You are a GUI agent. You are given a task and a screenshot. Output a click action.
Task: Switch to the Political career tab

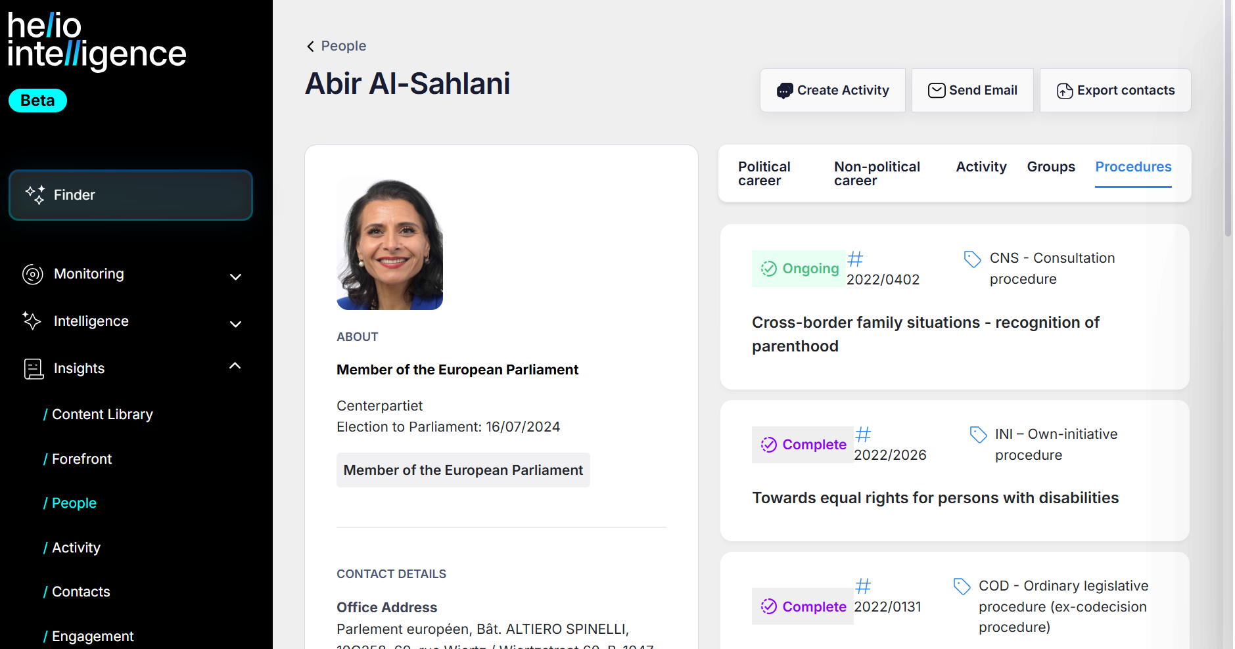pos(764,173)
